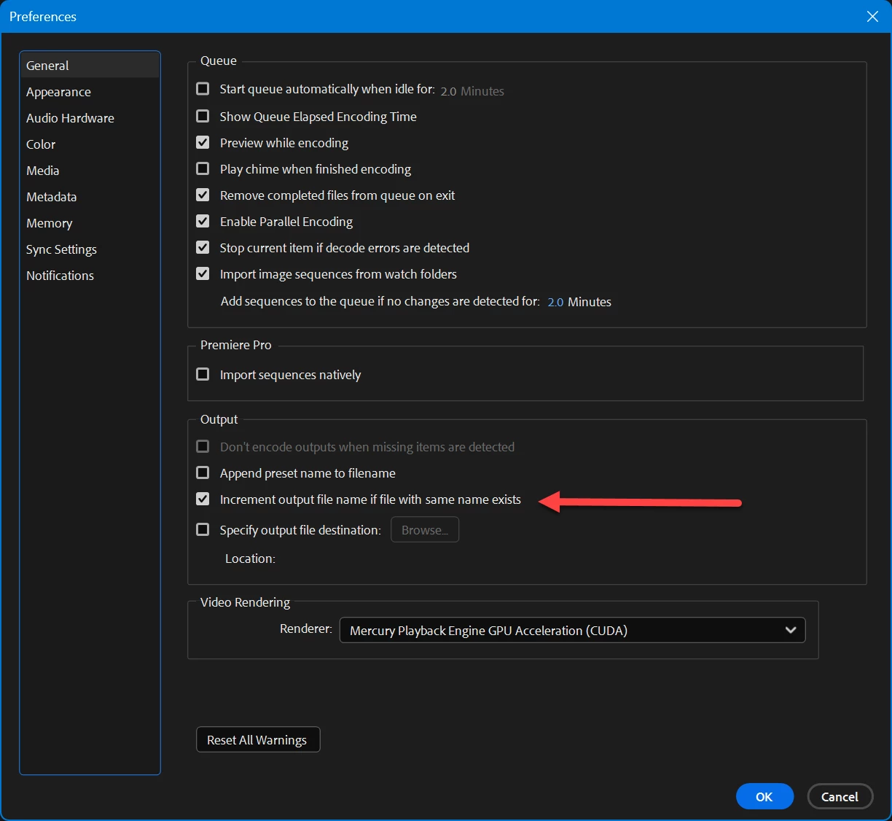Check Import sequences natively
This screenshot has width=892, height=821.
pyautogui.click(x=203, y=374)
